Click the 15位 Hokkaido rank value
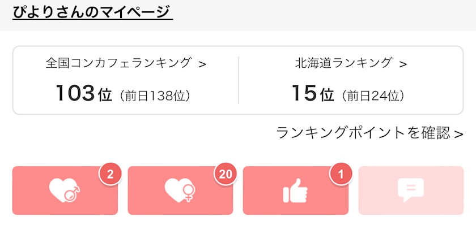Screen dimensions: 476x234 [312, 94]
